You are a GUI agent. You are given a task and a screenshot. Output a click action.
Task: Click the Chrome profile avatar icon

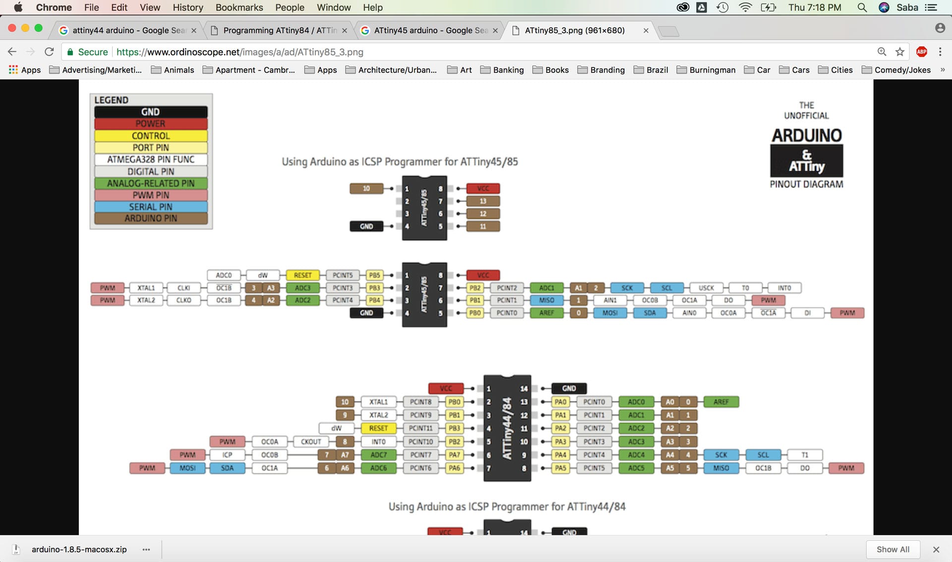click(940, 28)
